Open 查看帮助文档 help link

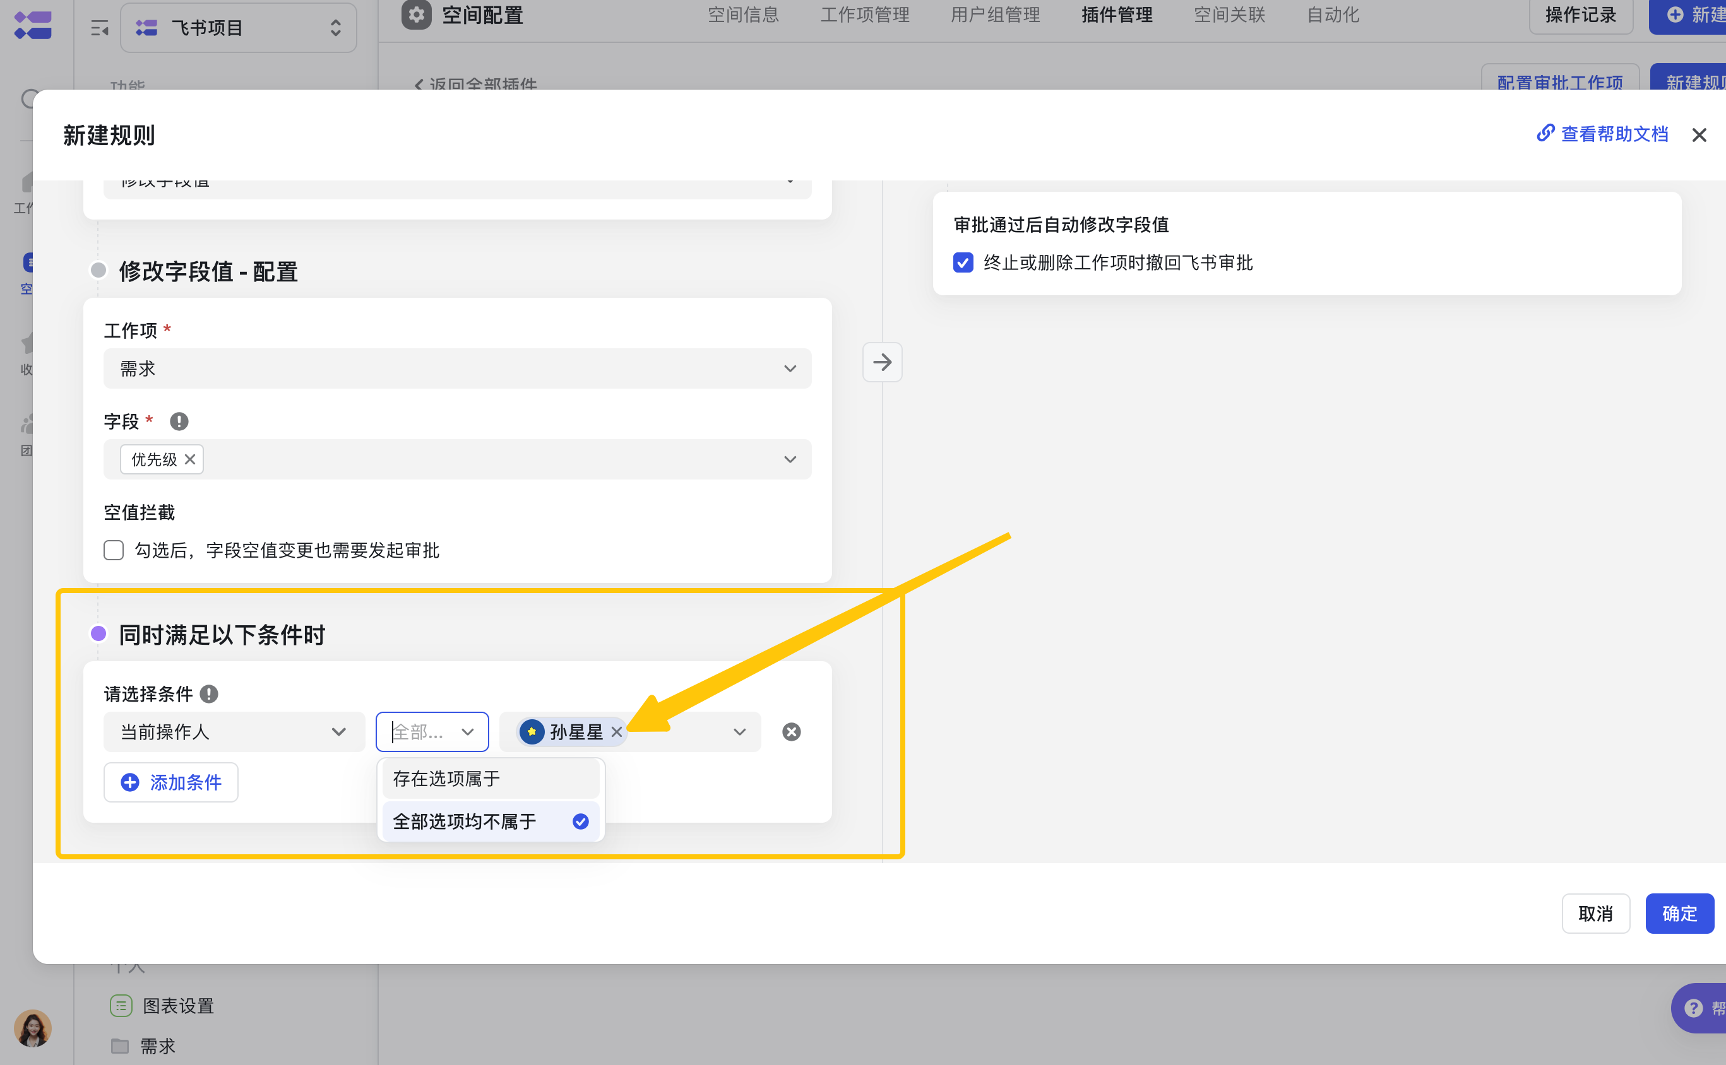tap(1602, 134)
